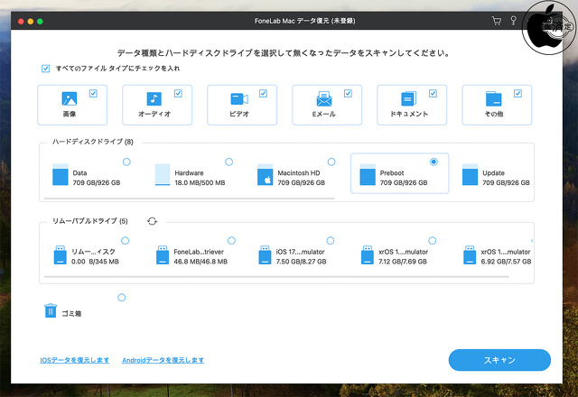Uncheck the 画像 checkbox

[93, 94]
